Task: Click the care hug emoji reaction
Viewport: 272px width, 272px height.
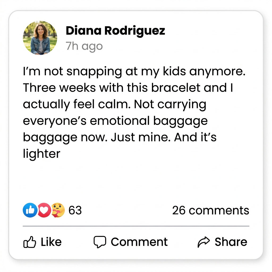Action: [x=57, y=210]
